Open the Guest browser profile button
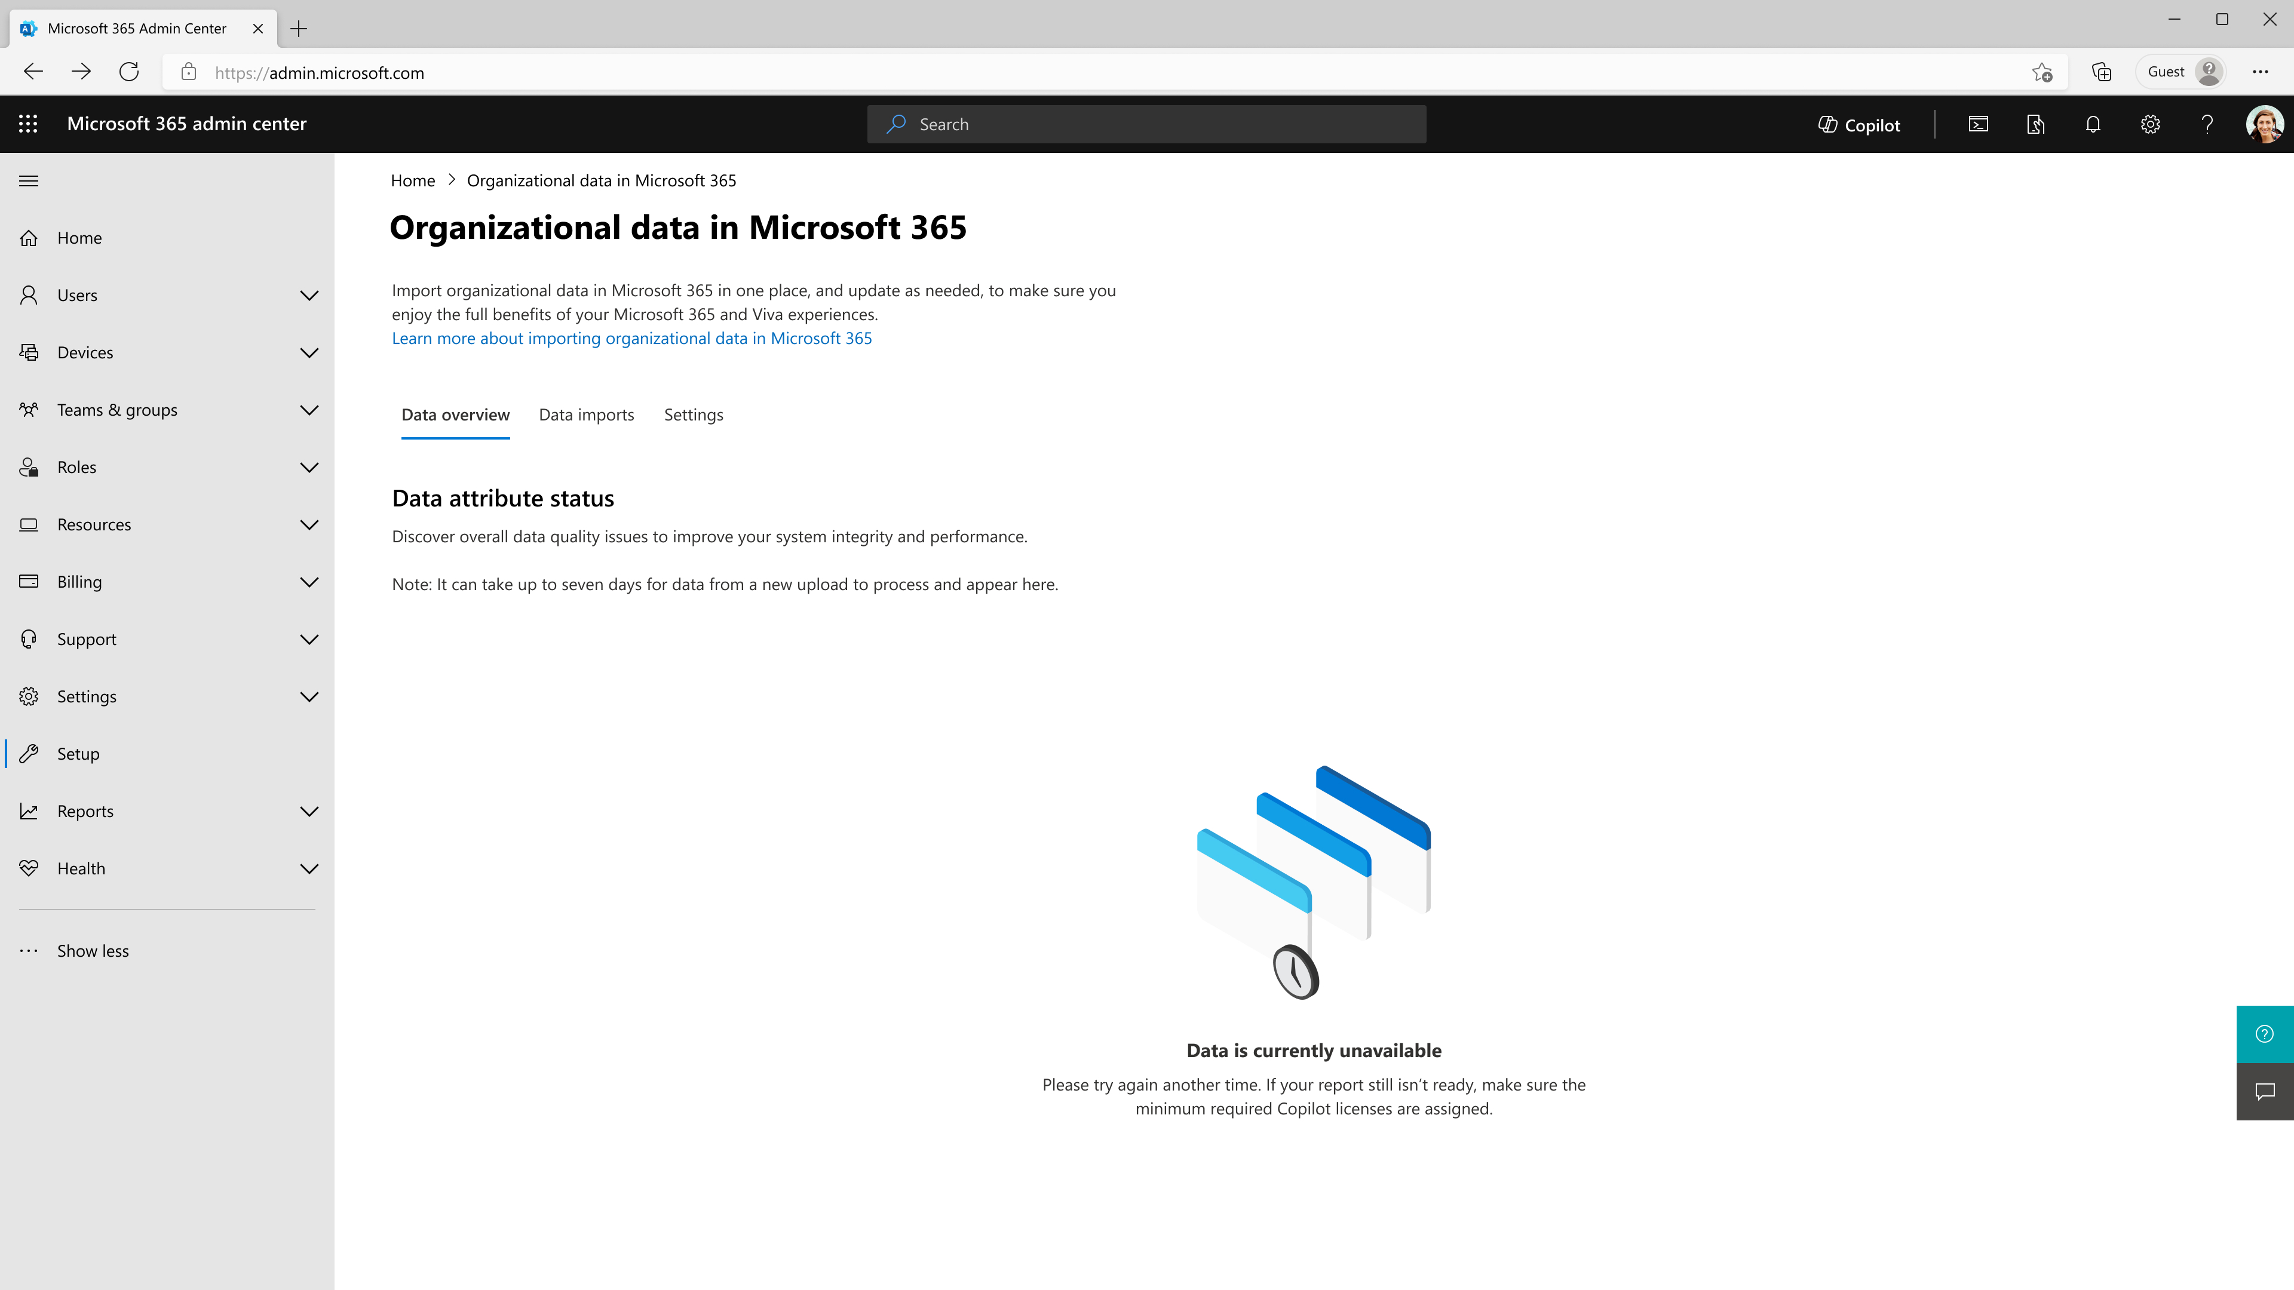The image size is (2294, 1290). pyautogui.click(x=2182, y=72)
